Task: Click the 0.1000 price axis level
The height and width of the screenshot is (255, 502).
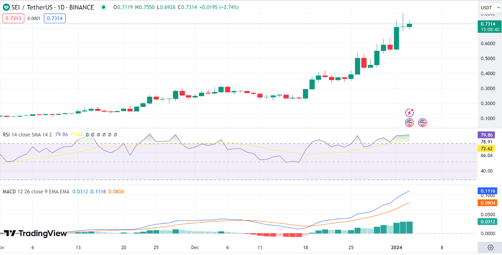Action: (488, 118)
